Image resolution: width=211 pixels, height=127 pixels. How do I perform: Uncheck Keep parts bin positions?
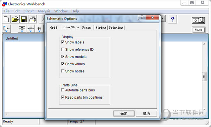coord(63,97)
